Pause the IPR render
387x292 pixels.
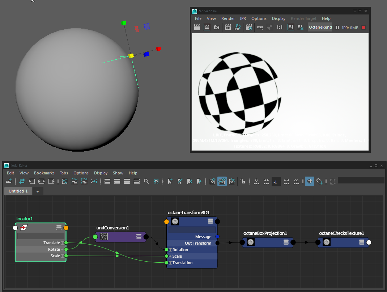(x=337, y=27)
